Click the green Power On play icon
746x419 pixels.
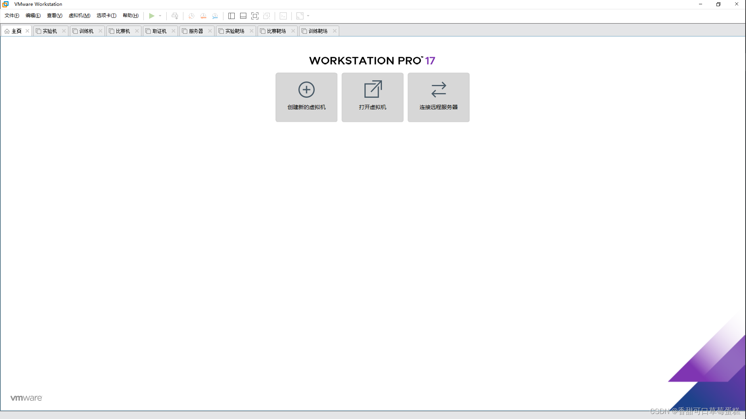coord(152,16)
